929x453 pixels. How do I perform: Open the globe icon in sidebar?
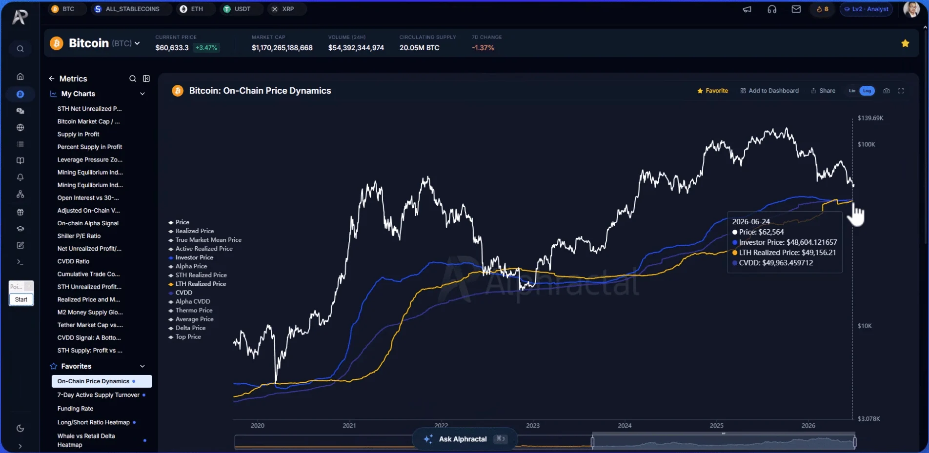pyautogui.click(x=20, y=128)
